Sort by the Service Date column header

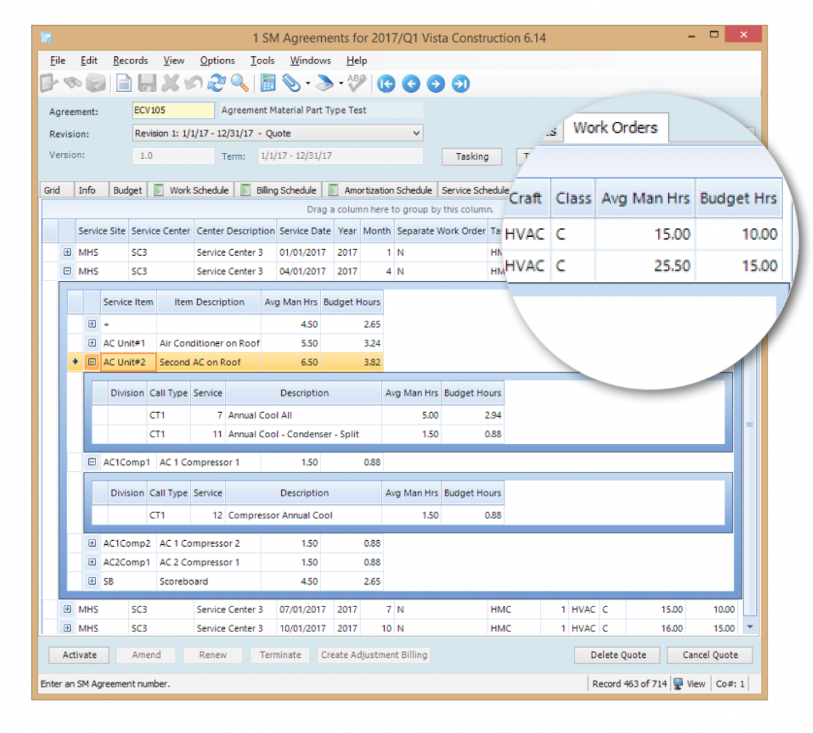(x=305, y=231)
